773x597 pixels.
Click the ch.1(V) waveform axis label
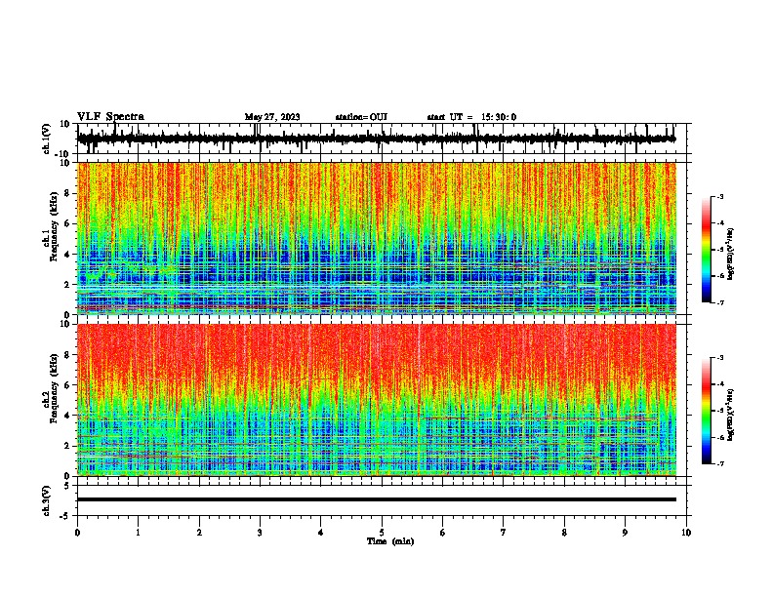[48, 139]
